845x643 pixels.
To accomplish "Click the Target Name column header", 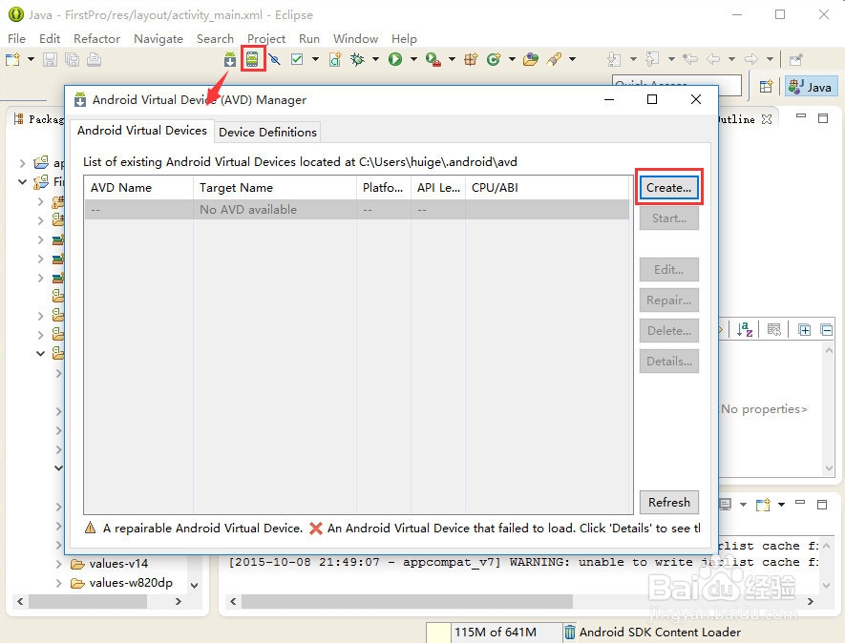I will pyautogui.click(x=275, y=187).
